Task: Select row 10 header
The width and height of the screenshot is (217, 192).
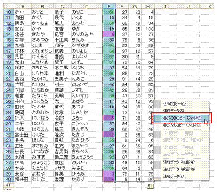Action: point(8,12)
